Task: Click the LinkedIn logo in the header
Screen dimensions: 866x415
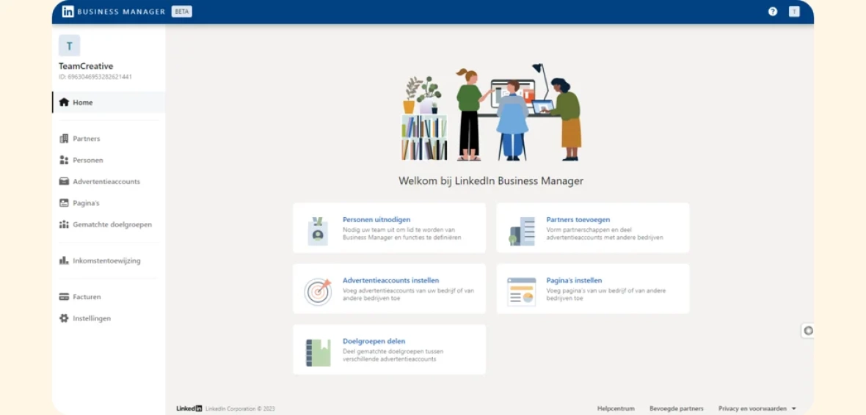Action: point(68,12)
